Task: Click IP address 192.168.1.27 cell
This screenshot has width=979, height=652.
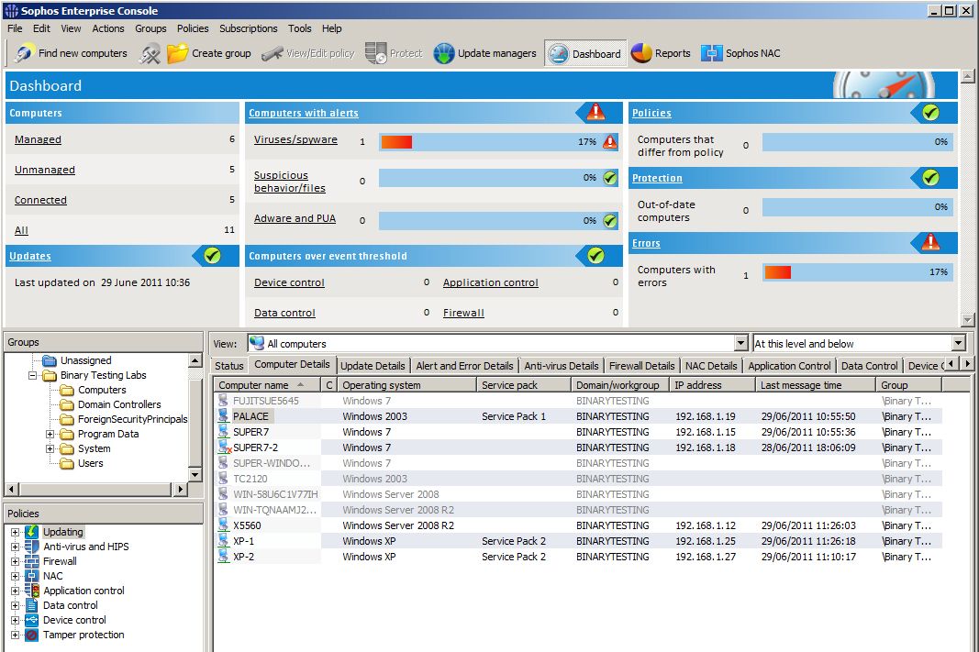Action: (x=706, y=557)
